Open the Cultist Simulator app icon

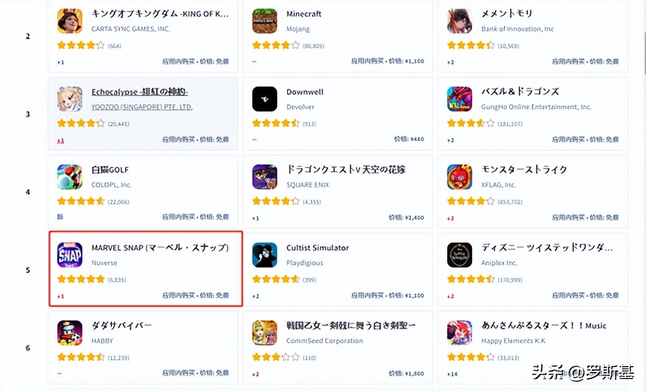265,255
